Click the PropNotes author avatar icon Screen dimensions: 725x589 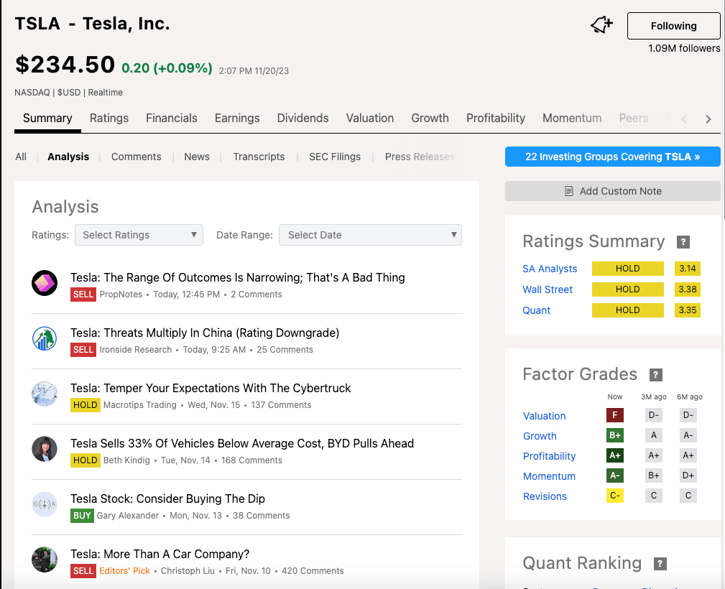point(45,283)
